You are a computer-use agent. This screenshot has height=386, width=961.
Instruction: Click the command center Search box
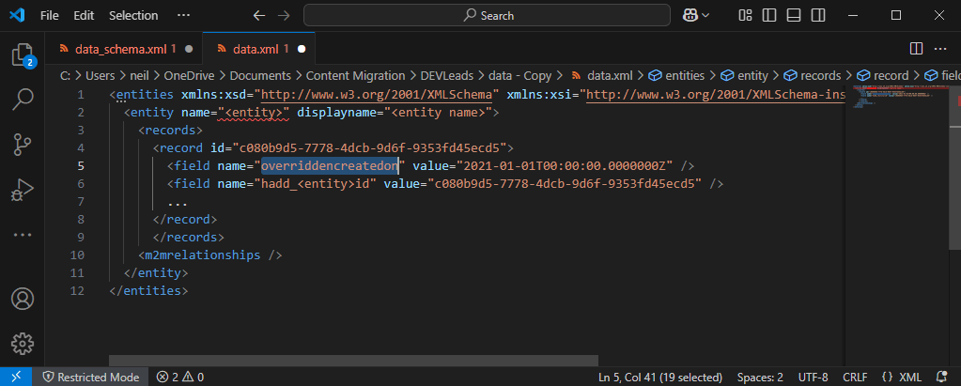[490, 15]
